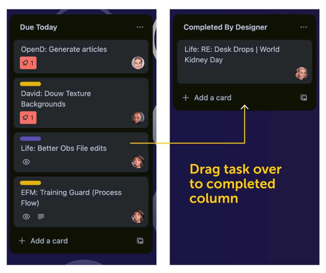
Task: Open Completed By Designer list actions menu
Action: [x=303, y=27]
